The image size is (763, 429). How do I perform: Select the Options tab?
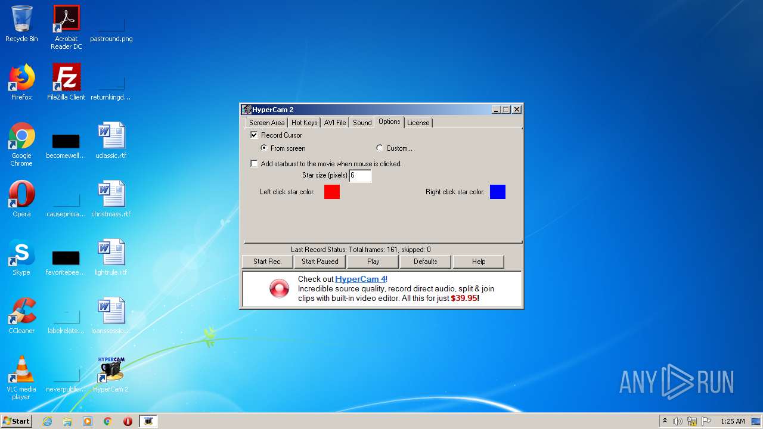point(389,122)
